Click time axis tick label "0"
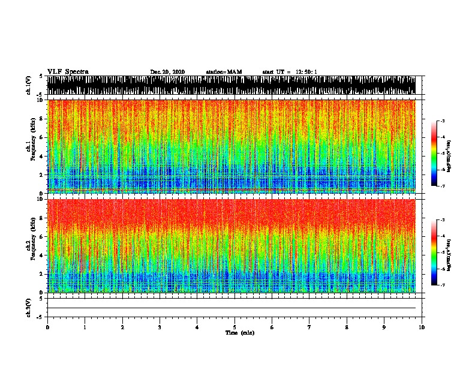 pyautogui.click(x=47, y=327)
